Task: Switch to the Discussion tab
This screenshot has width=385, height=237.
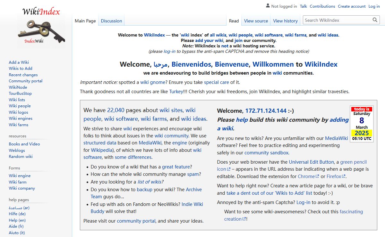Action: (111, 21)
